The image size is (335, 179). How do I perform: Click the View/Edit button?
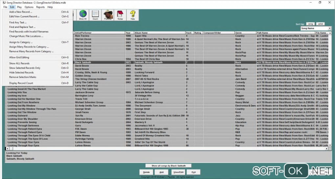click(x=178, y=172)
